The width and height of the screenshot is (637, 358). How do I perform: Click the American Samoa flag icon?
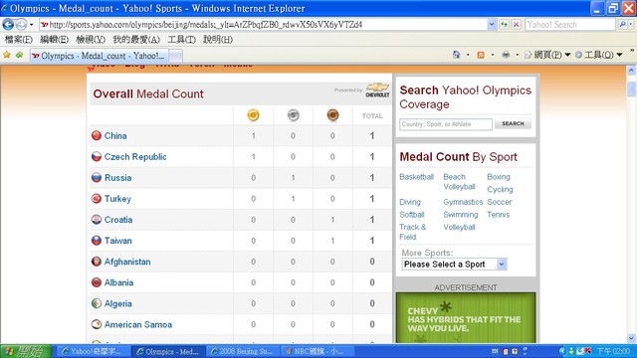(x=97, y=324)
